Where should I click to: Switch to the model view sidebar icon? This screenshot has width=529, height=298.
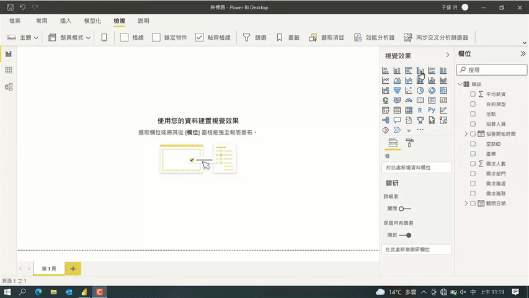pos(9,87)
